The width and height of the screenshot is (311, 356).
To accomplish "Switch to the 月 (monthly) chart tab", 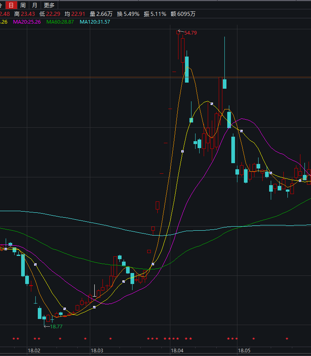I will [x=35, y=5].
